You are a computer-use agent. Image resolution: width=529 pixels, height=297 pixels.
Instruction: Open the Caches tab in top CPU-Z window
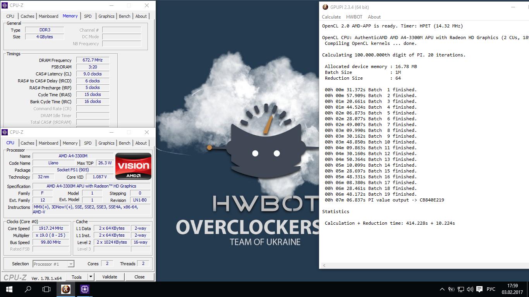[27, 16]
